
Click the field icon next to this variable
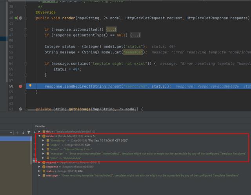pos(44,132)
